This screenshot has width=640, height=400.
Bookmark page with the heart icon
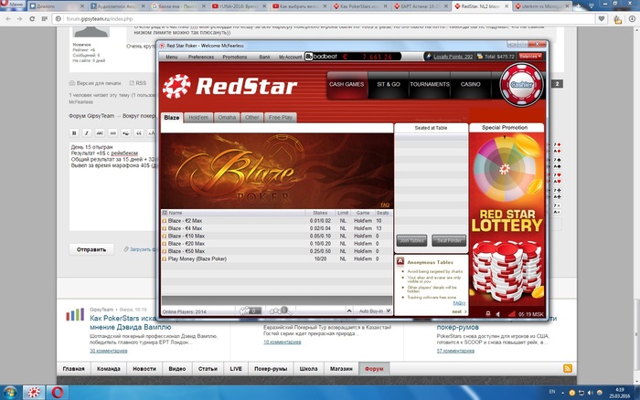point(602,19)
